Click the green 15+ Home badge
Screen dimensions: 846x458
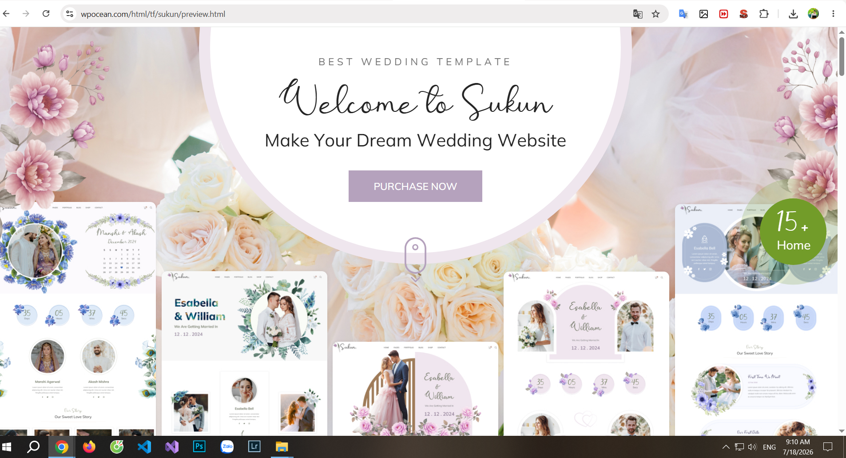coord(793,232)
